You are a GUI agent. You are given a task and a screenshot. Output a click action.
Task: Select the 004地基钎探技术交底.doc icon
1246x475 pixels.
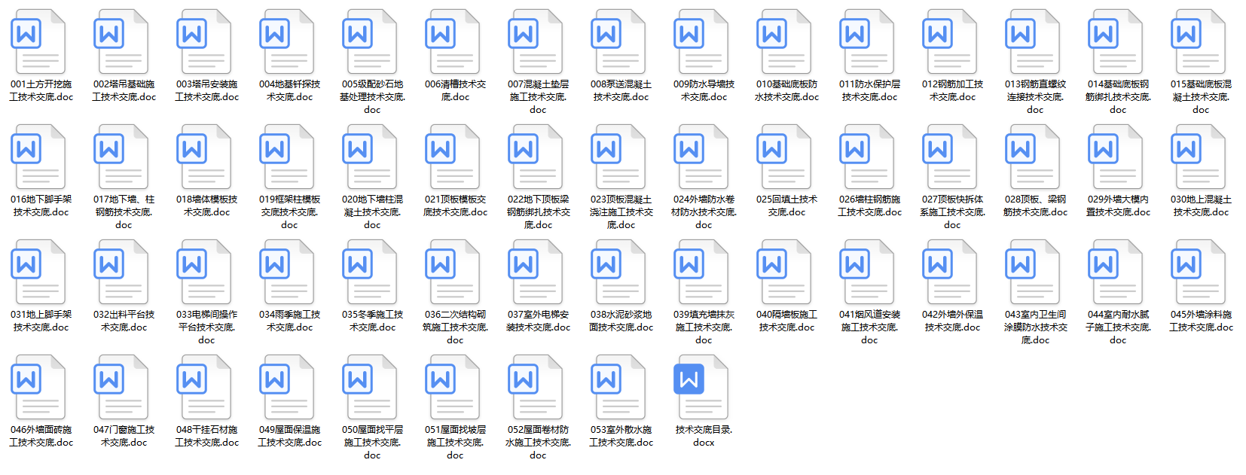[286, 41]
